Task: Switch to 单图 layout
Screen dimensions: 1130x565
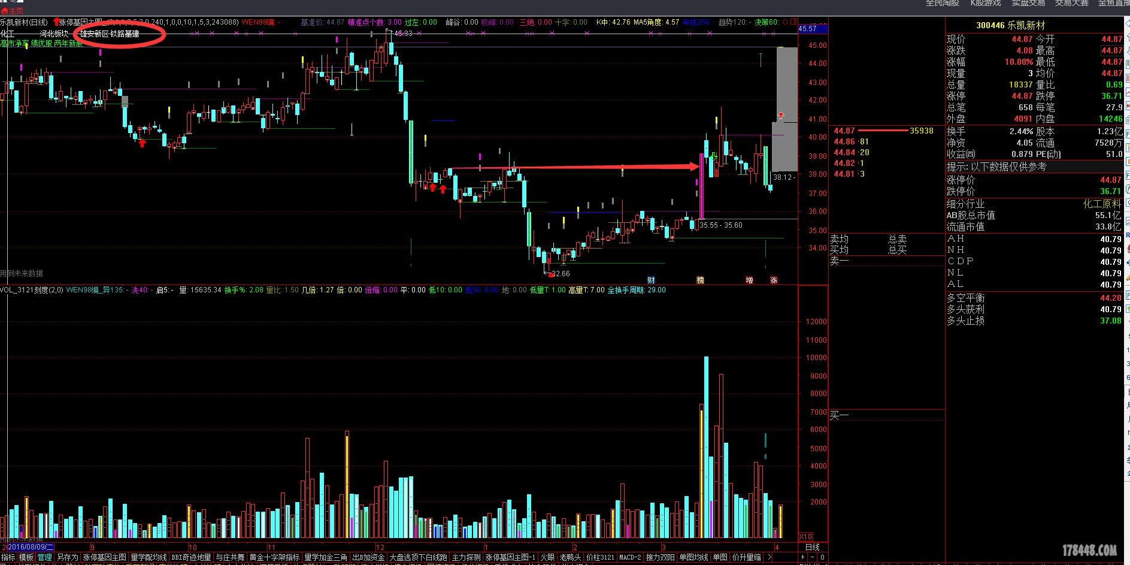Action: tap(720, 557)
